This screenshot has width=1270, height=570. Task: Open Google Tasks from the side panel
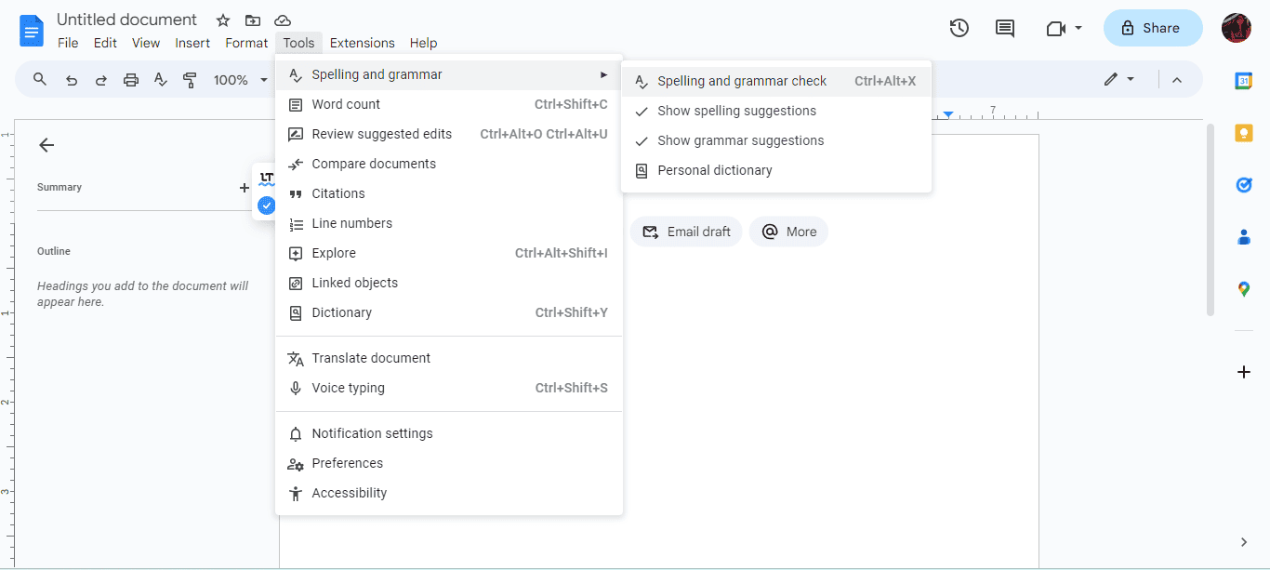1244,184
